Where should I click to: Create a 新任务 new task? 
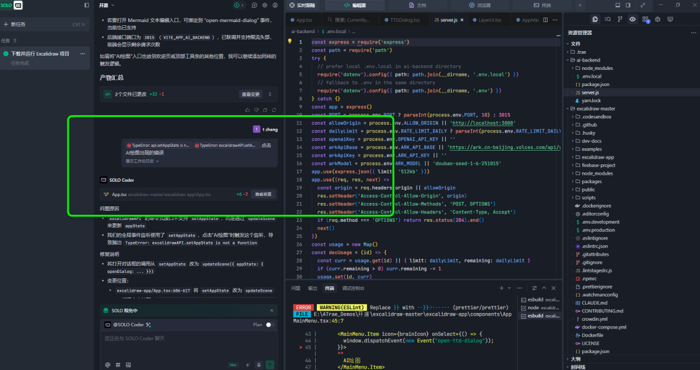click(45, 24)
